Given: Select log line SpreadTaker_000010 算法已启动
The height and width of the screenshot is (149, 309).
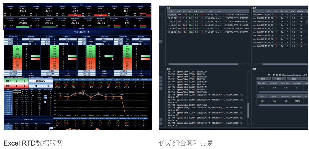Looking at the screenshot, I should pos(187,105).
